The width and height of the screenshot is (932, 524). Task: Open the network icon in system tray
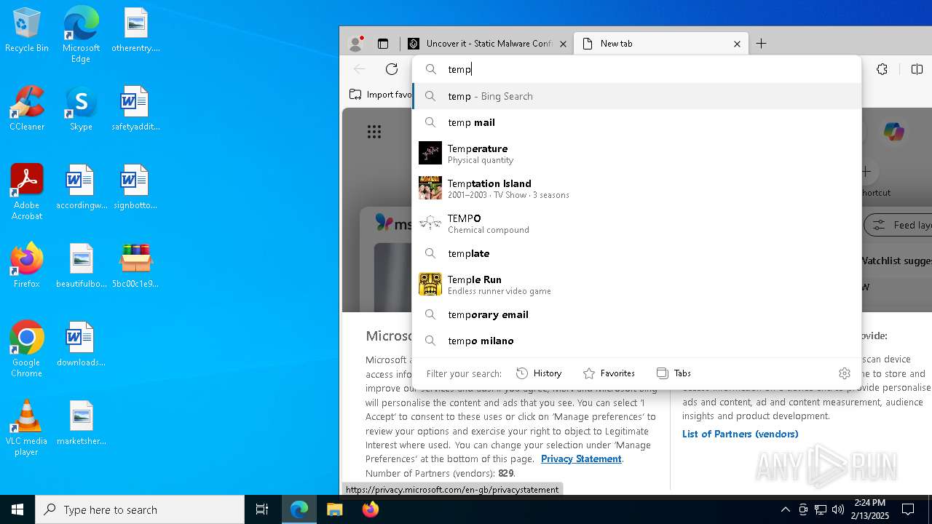tap(821, 509)
